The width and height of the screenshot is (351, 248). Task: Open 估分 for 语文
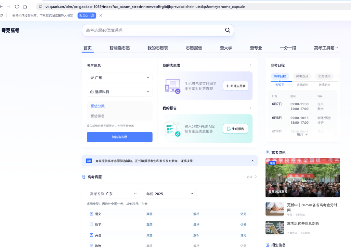pyautogui.click(x=243, y=214)
